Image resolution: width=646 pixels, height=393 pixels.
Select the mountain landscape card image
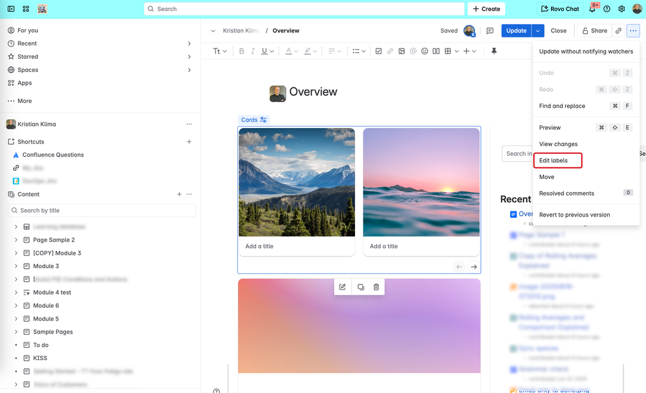coord(297,182)
